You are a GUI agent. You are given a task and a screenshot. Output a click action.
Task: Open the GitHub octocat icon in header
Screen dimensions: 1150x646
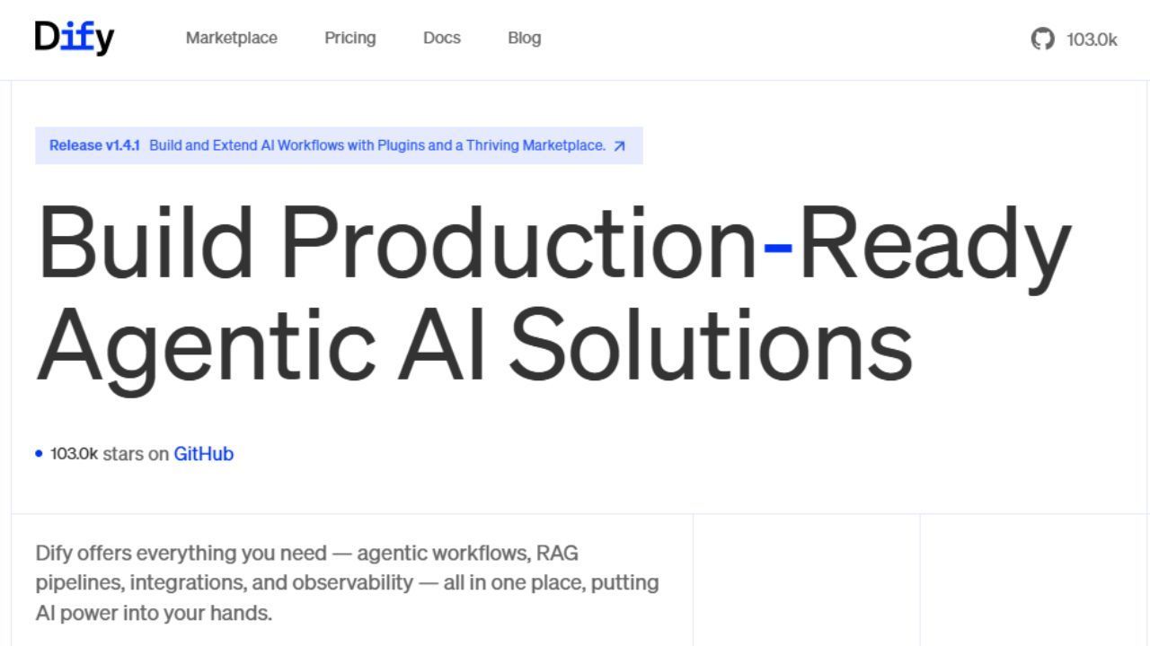(1042, 39)
